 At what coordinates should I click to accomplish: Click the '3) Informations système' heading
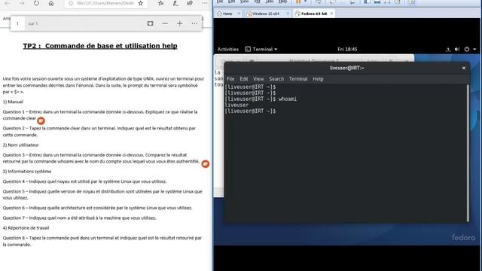pyautogui.click(x=27, y=172)
